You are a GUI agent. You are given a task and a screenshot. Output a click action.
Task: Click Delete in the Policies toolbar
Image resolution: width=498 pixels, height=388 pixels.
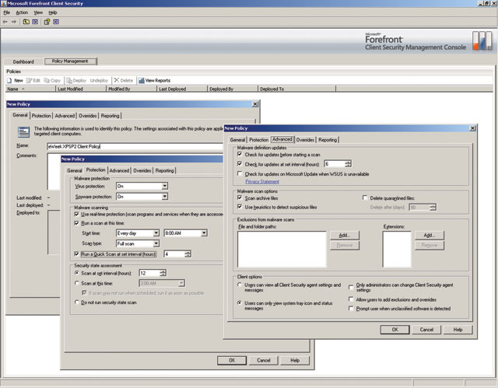pos(124,81)
